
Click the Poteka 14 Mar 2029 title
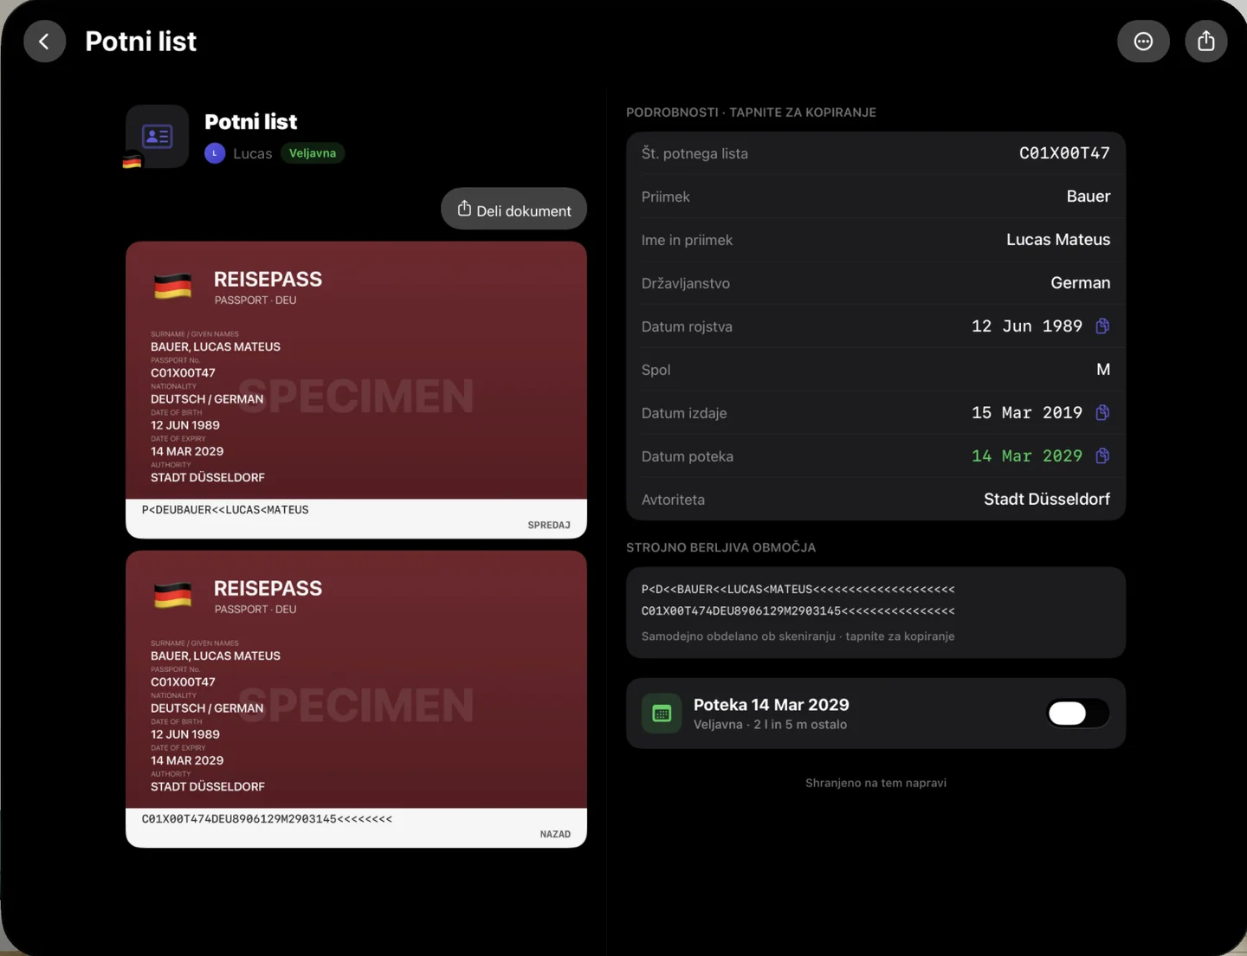click(x=772, y=705)
